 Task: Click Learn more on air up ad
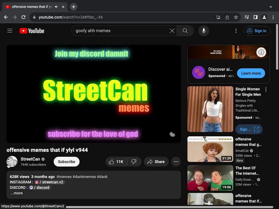point(251,73)
